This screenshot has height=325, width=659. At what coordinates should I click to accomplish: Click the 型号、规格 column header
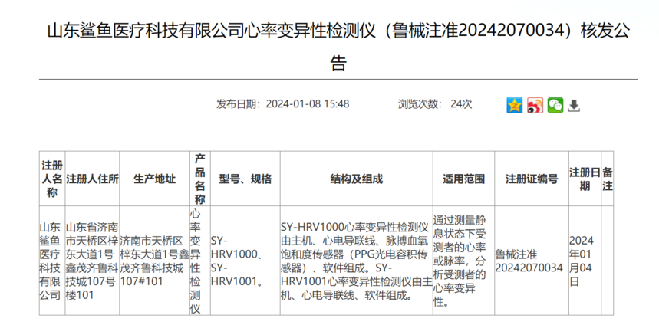[245, 179]
